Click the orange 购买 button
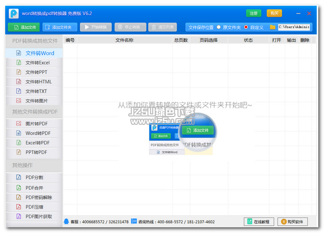324x233 pixels. 274,14
